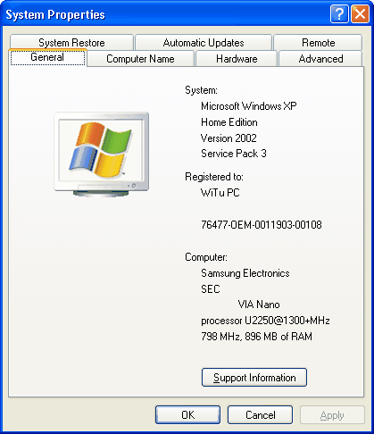Click the product ID 76477-OEM-0011903-00108 text
Image resolution: width=374 pixels, height=434 pixels.
click(262, 225)
